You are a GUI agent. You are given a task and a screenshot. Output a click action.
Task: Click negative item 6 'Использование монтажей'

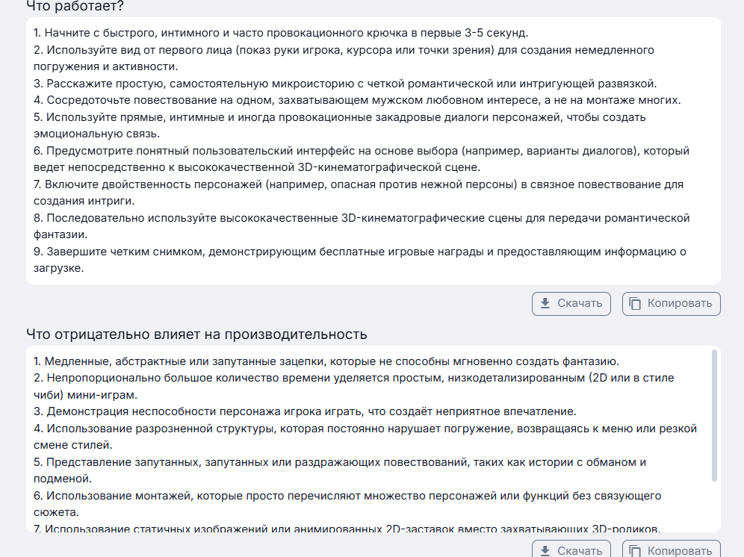click(347, 504)
